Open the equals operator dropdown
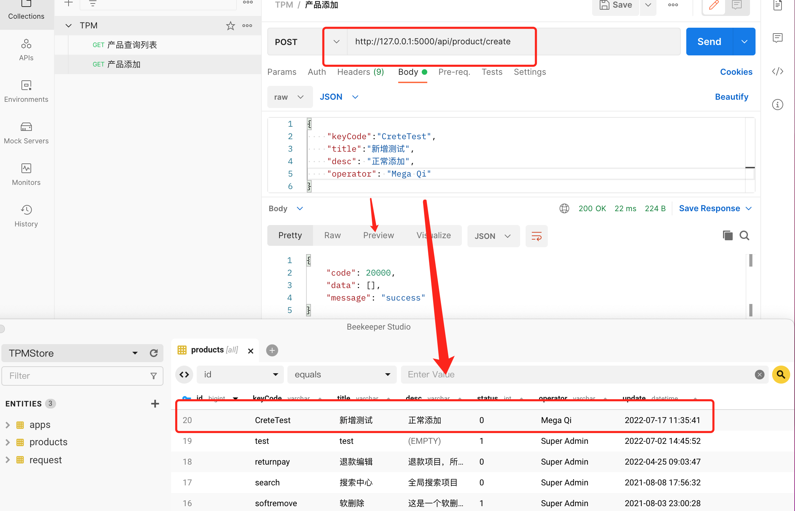The height and width of the screenshot is (511, 795). coord(342,375)
